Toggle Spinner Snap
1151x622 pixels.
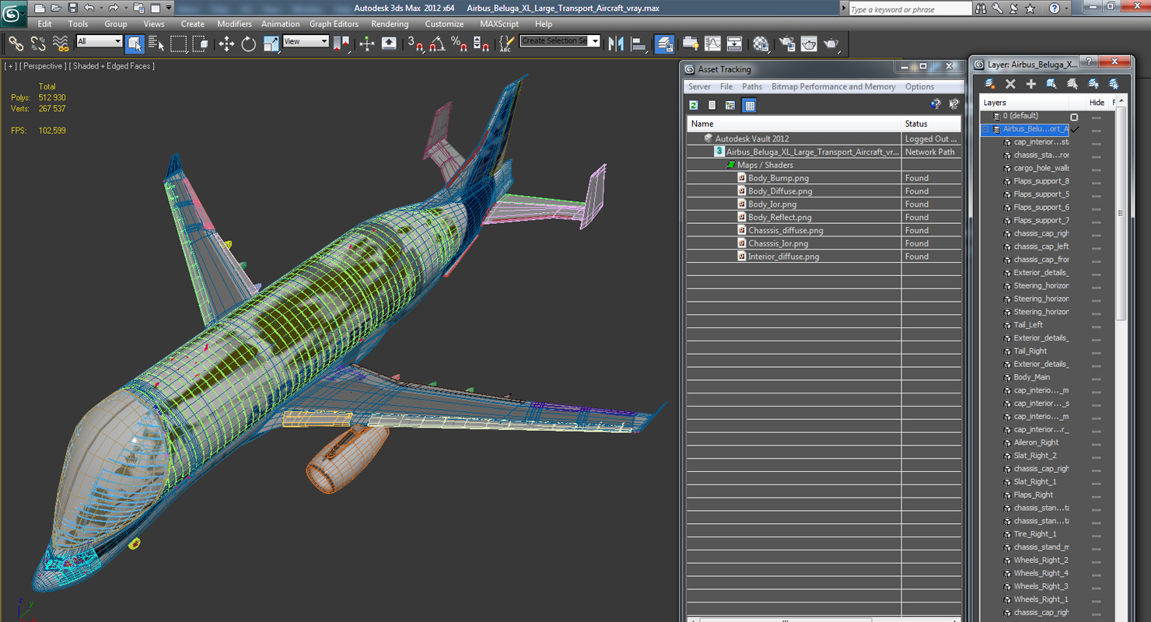click(x=481, y=44)
